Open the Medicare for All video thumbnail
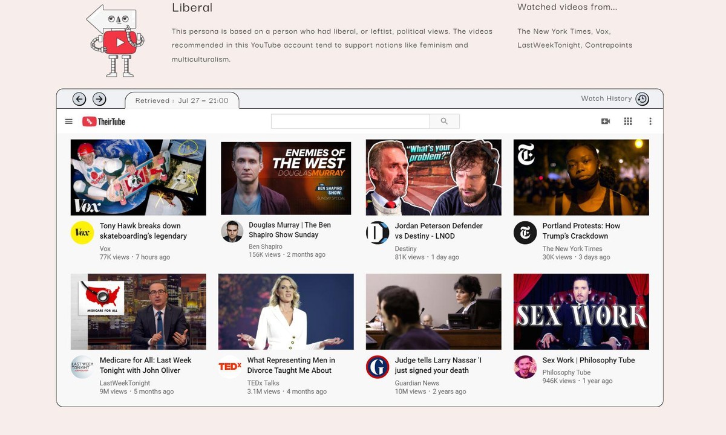 tap(139, 312)
